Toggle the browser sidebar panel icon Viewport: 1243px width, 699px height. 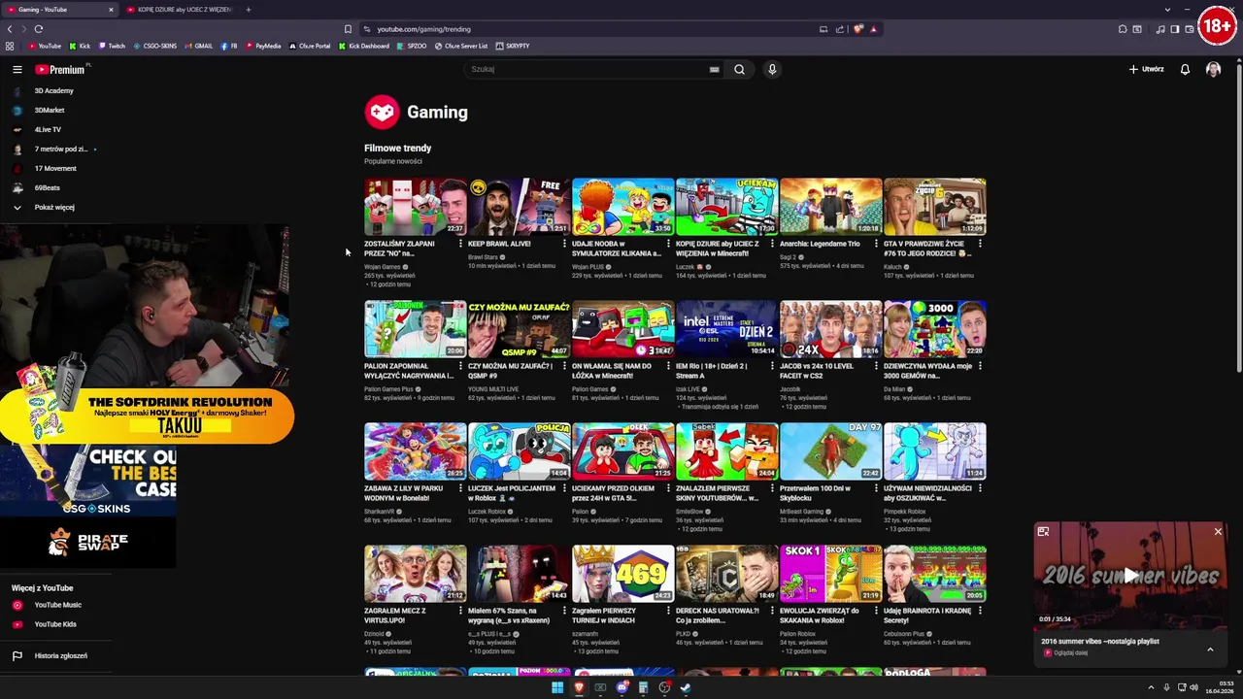pos(1174,29)
